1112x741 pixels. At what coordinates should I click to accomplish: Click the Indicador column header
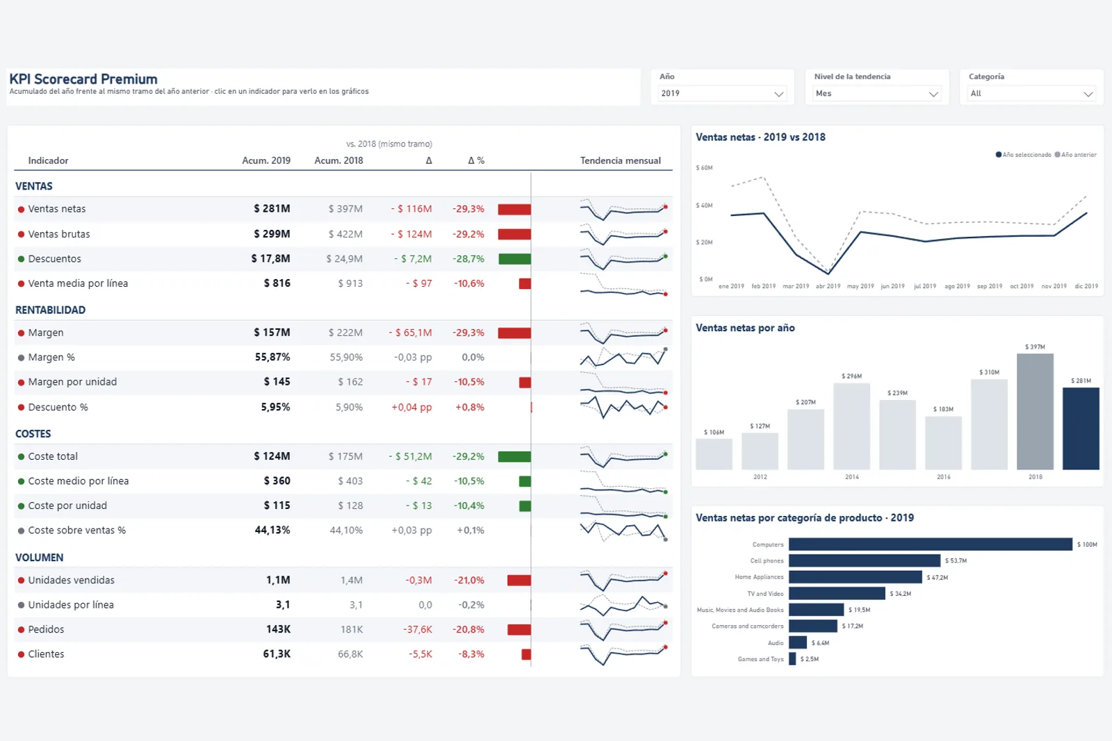(x=48, y=160)
